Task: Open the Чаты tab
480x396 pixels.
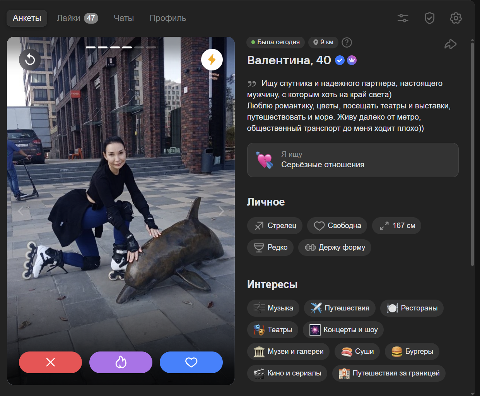Action: (124, 18)
